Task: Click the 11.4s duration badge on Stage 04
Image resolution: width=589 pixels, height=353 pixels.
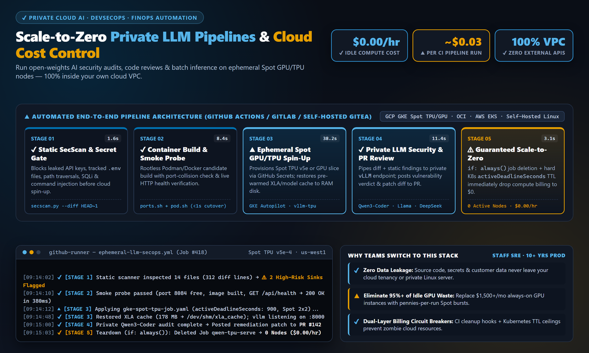Action: click(x=439, y=138)
